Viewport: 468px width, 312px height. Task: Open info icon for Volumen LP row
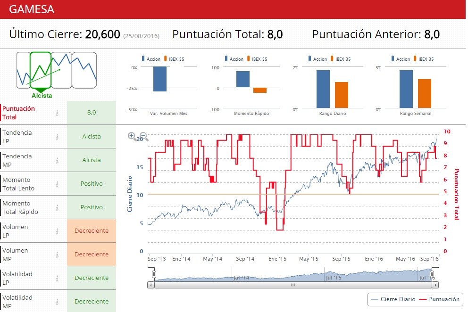pyautogui.click(x=57, y=231)
